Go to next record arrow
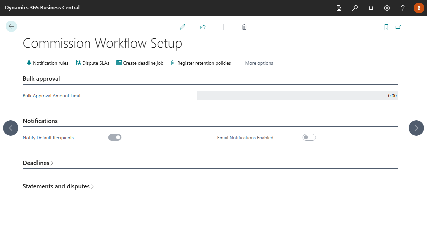 click(x=416, y=128)
